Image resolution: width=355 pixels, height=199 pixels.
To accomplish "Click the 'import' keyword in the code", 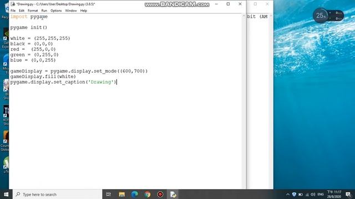I will tap(19, 17).
